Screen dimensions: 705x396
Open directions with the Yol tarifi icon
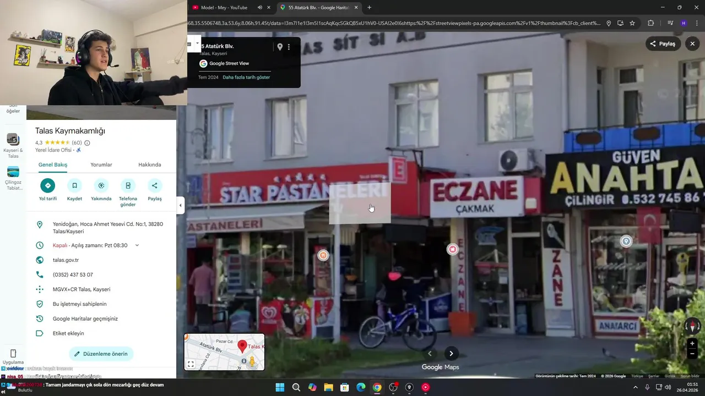click(48, 185)
